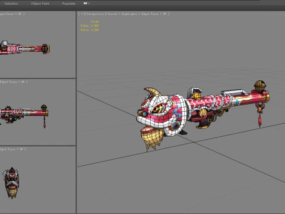The width and height of the screenshot is (285, 214).
Task: Activate the bottom-left front view viewport
Action: [37, 180]
